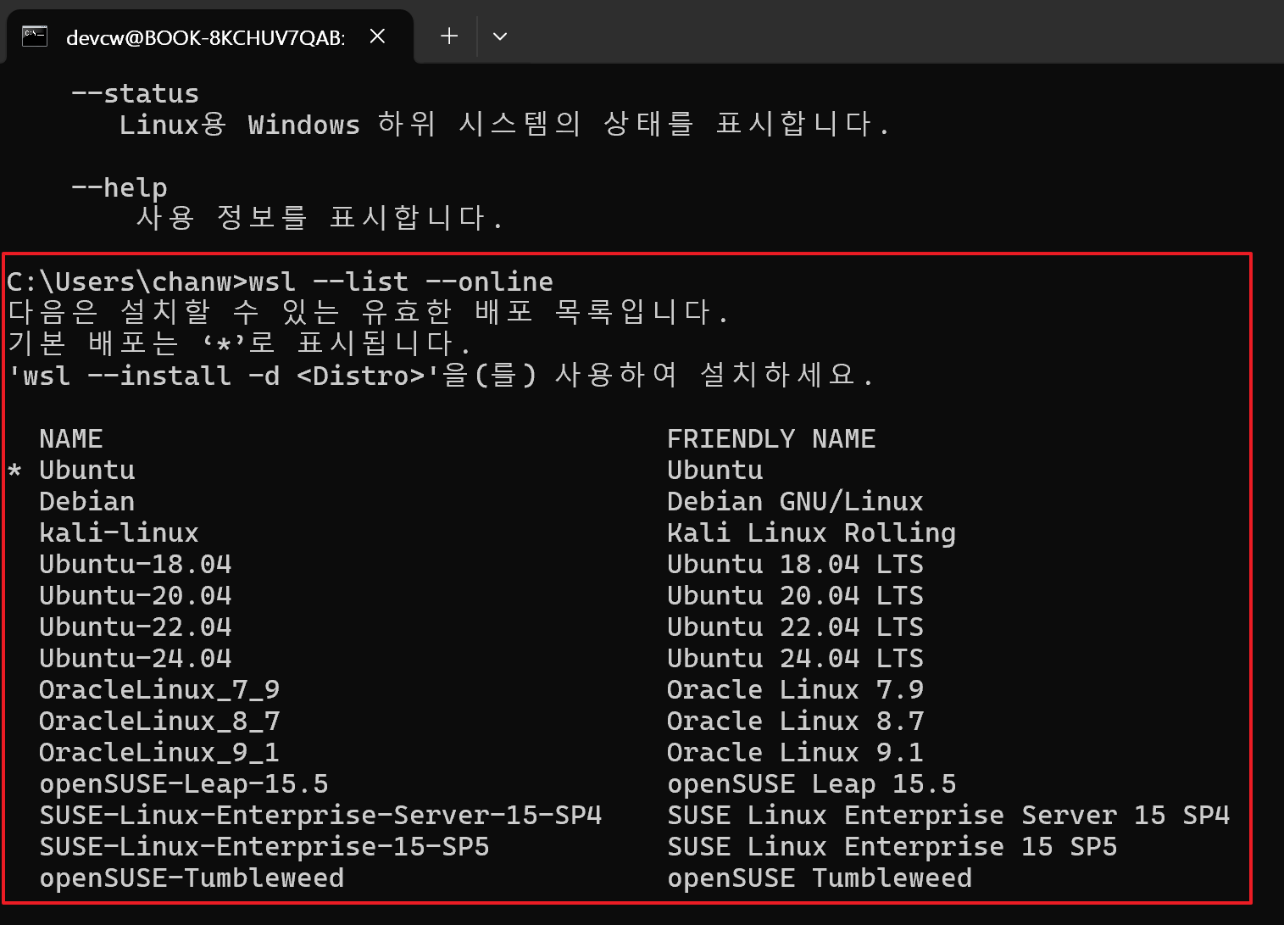Click 'SUSE-Linux-Enterprise-Server-15-SP4' distro name
This screenshot has width=1284, height=925.
coord(320,815)
